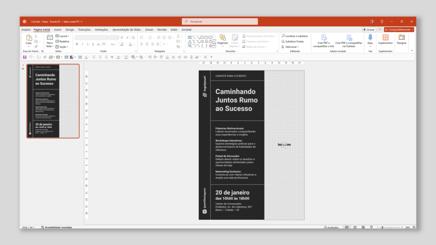
Task: Click the text highlight color pen
Action: [x=122, y=44]
